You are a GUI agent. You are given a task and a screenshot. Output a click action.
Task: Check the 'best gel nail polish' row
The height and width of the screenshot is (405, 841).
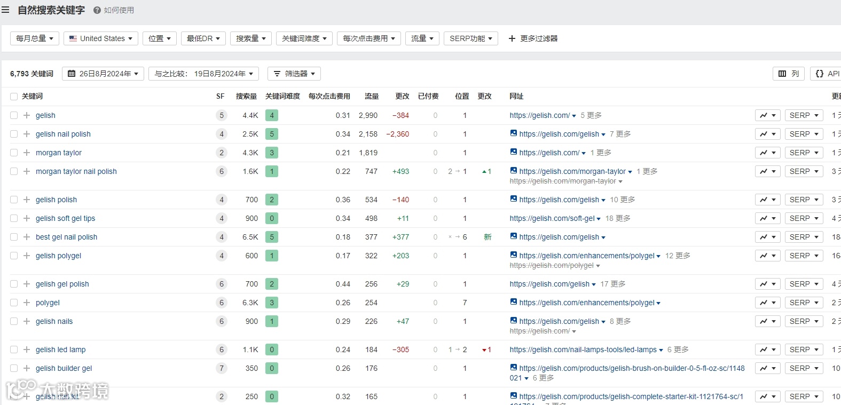[x=14, y=237]
